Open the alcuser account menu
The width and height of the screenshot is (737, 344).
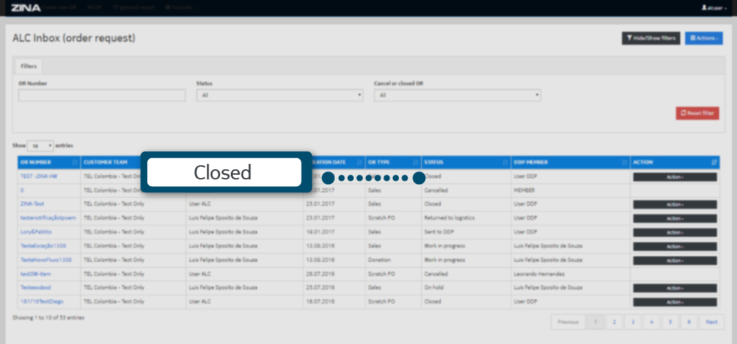[x=714, y=7]
